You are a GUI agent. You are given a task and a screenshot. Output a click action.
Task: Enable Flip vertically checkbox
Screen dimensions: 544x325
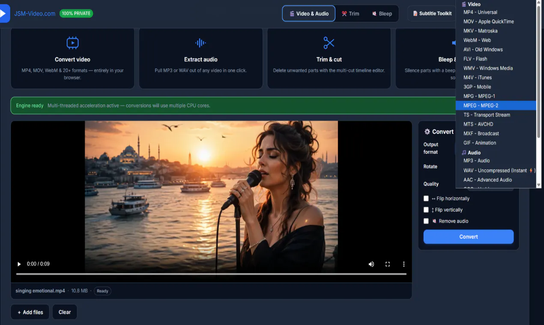(426, 210)
